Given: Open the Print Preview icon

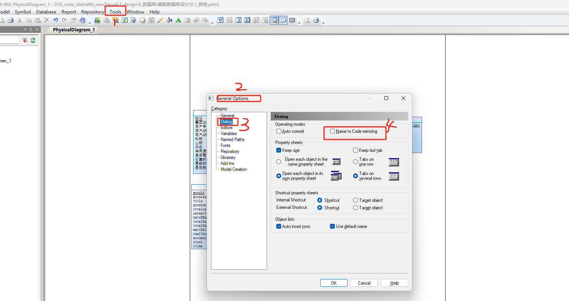Looking at the screenshot, I should point(3,20).
